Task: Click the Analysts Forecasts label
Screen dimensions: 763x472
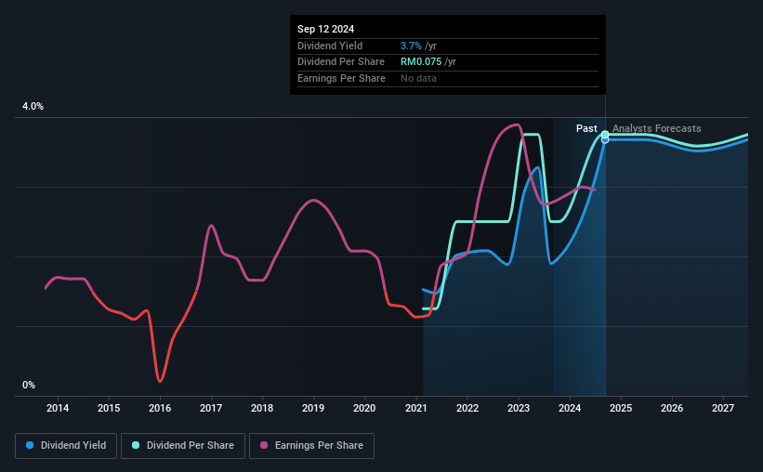Action: [x=656, y=128]
